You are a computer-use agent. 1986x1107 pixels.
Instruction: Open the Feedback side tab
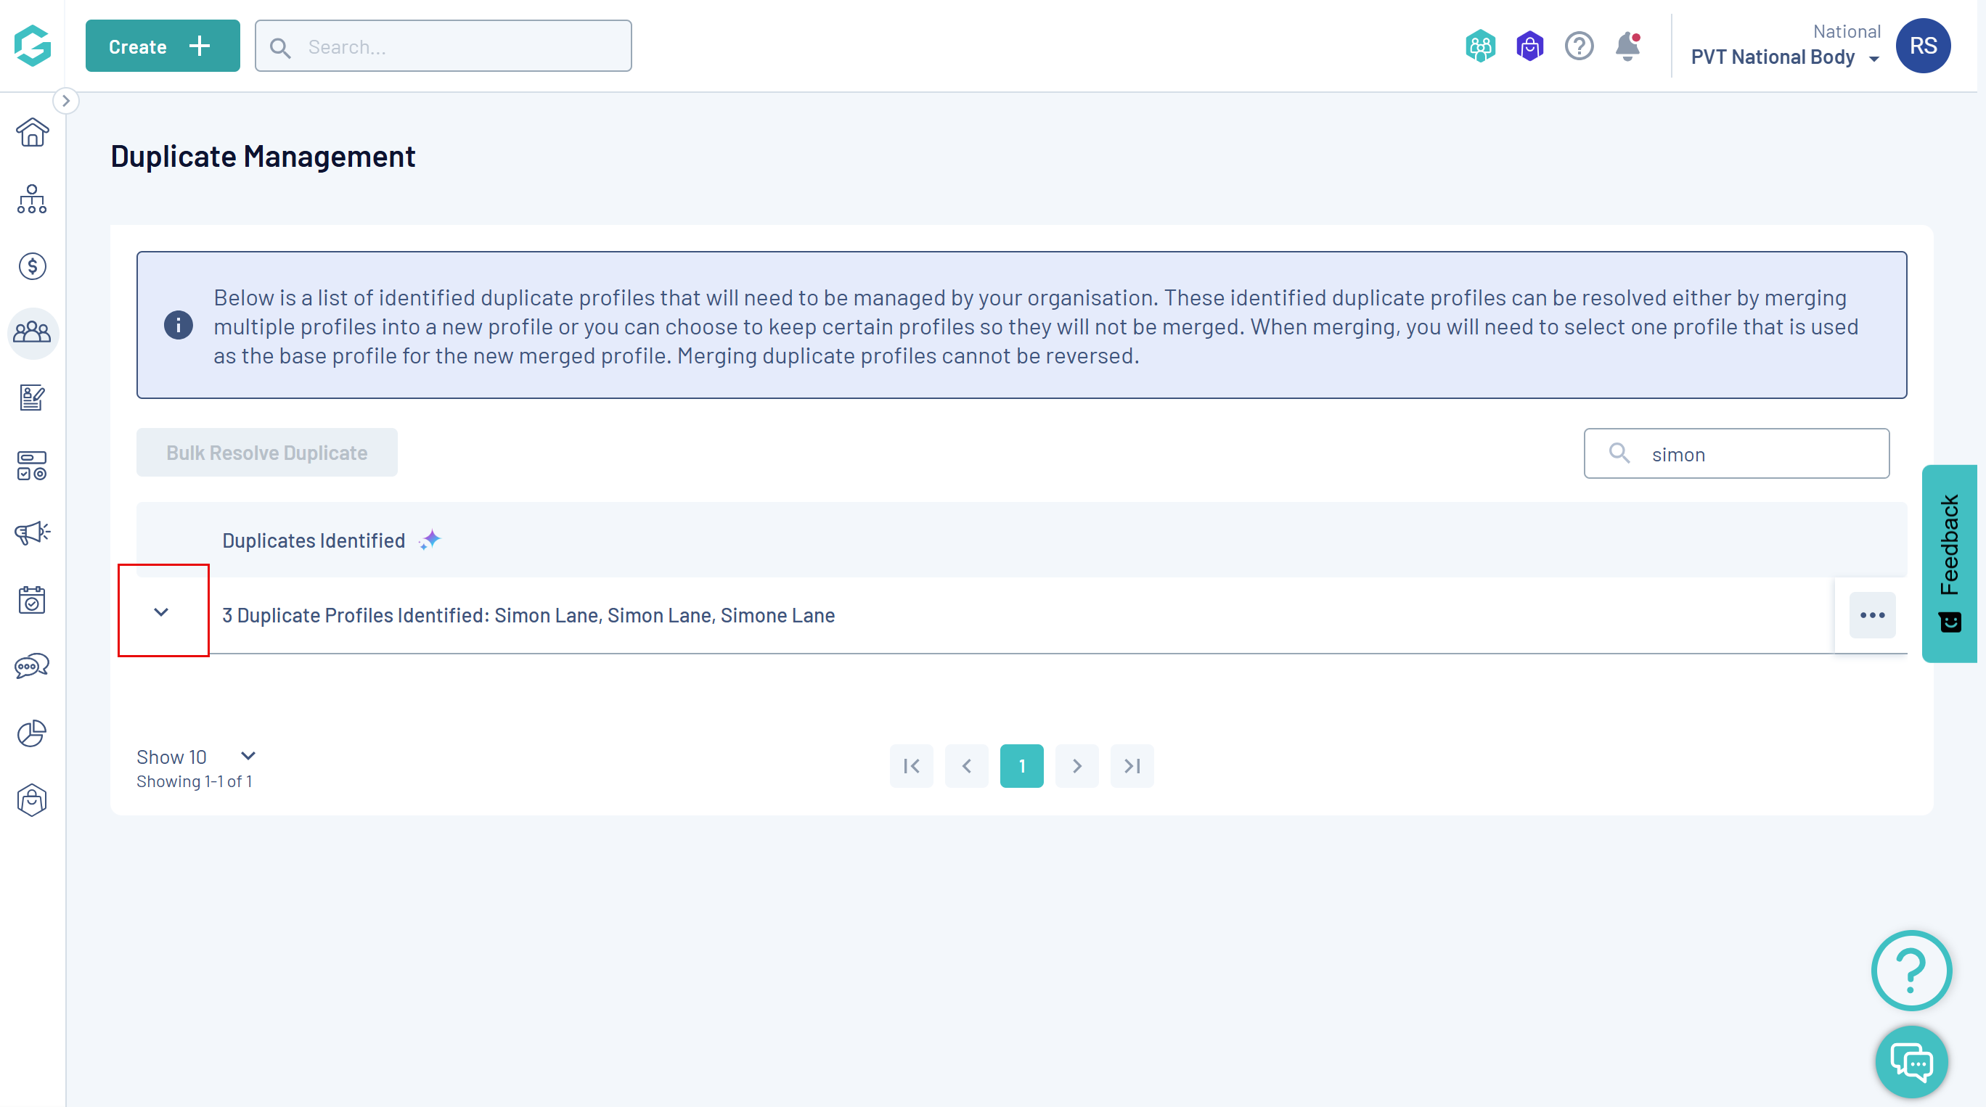(1949, 562)
